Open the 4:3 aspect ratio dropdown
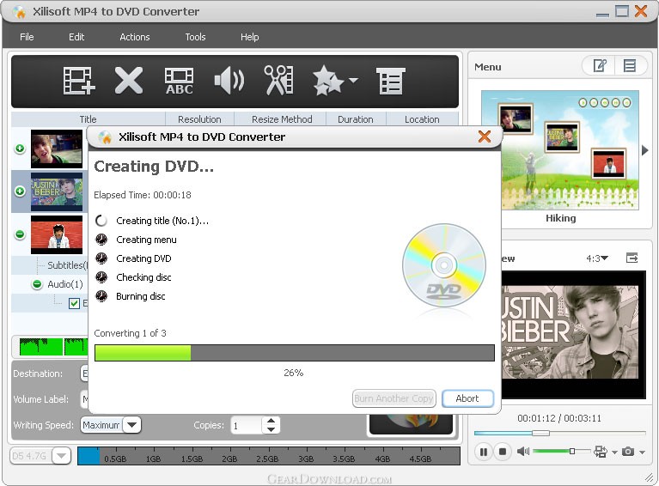This screenshot has height=486, width=659. tap(597, 258)
